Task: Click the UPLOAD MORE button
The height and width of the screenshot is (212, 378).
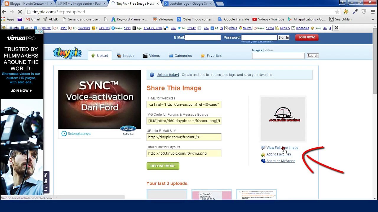Action: coord(163,166)
